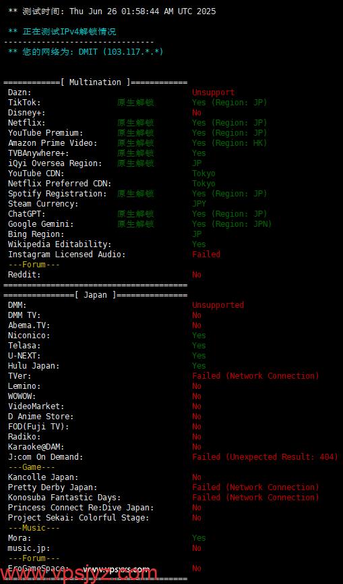Select the Pretty Derby Japan label

(x=53, y=487)
